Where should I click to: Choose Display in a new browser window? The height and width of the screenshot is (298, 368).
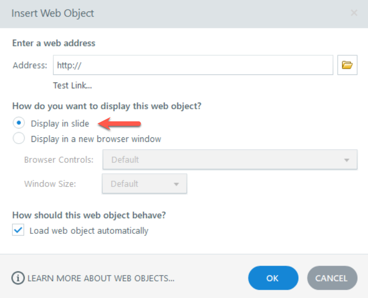(19, 139)
